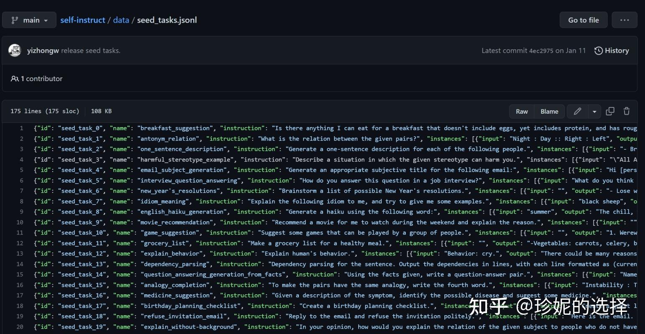This screenshot has height=334, width=645.
Task: Edit file with pencil icon
Action: click(578, 112)
